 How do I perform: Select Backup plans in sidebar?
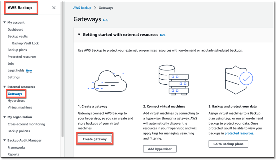pos(17,50)
